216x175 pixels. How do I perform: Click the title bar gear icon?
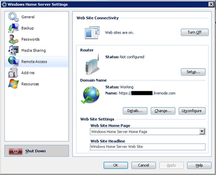pos(4,4)
